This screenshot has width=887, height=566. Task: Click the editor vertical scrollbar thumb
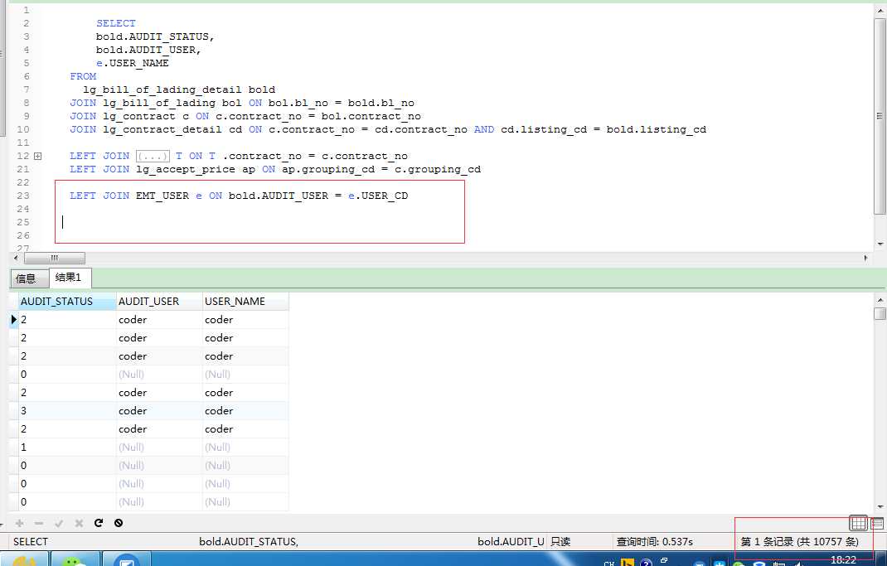point(880,116)
